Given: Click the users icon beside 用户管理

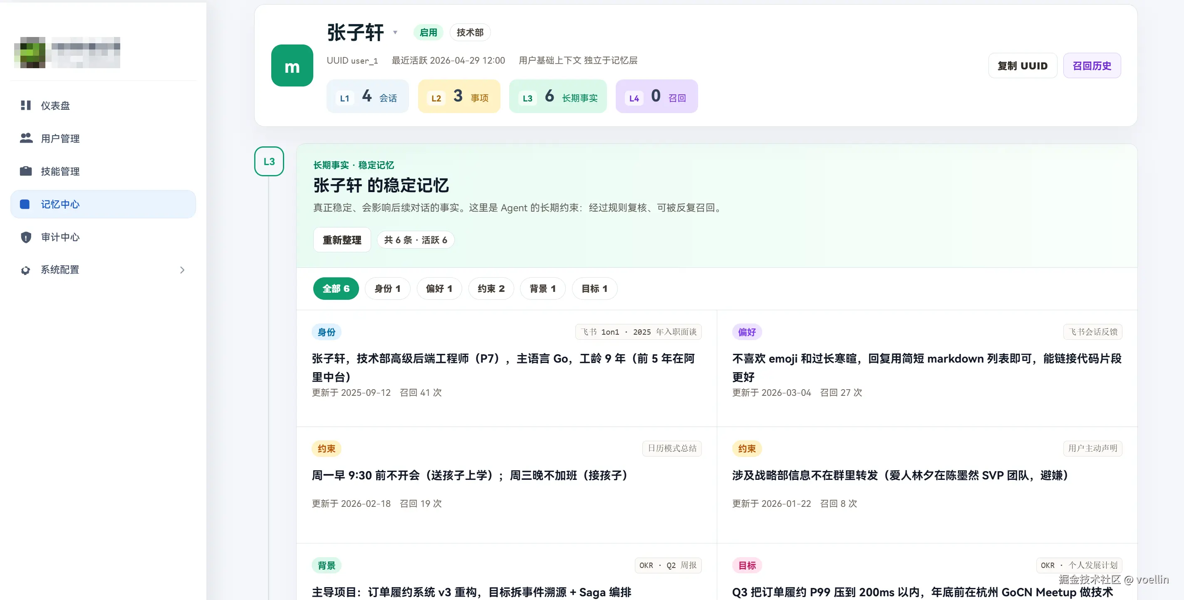Looking at the screenshot, I should click(x=26, y=138).
